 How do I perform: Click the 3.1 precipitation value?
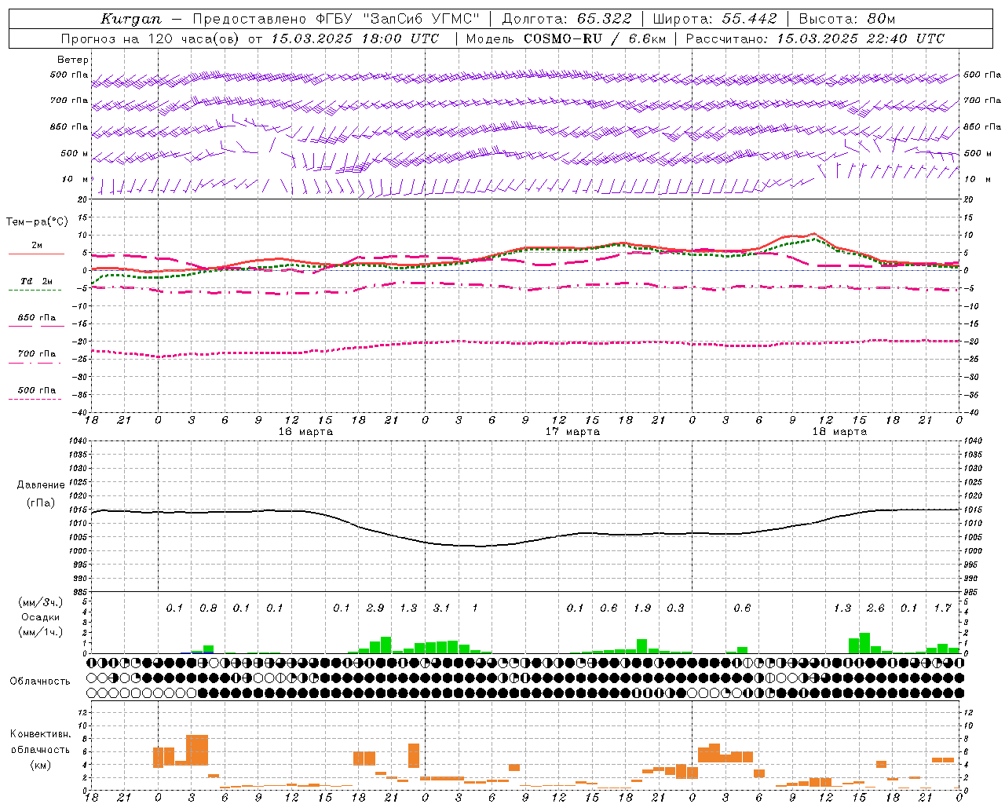click(x=442, y=608)
